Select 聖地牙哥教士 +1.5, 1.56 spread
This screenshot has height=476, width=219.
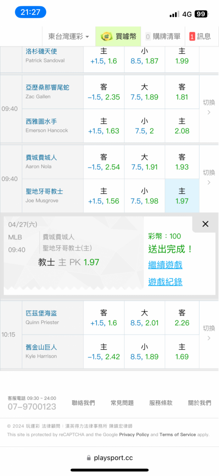click(x=104, y=196)
